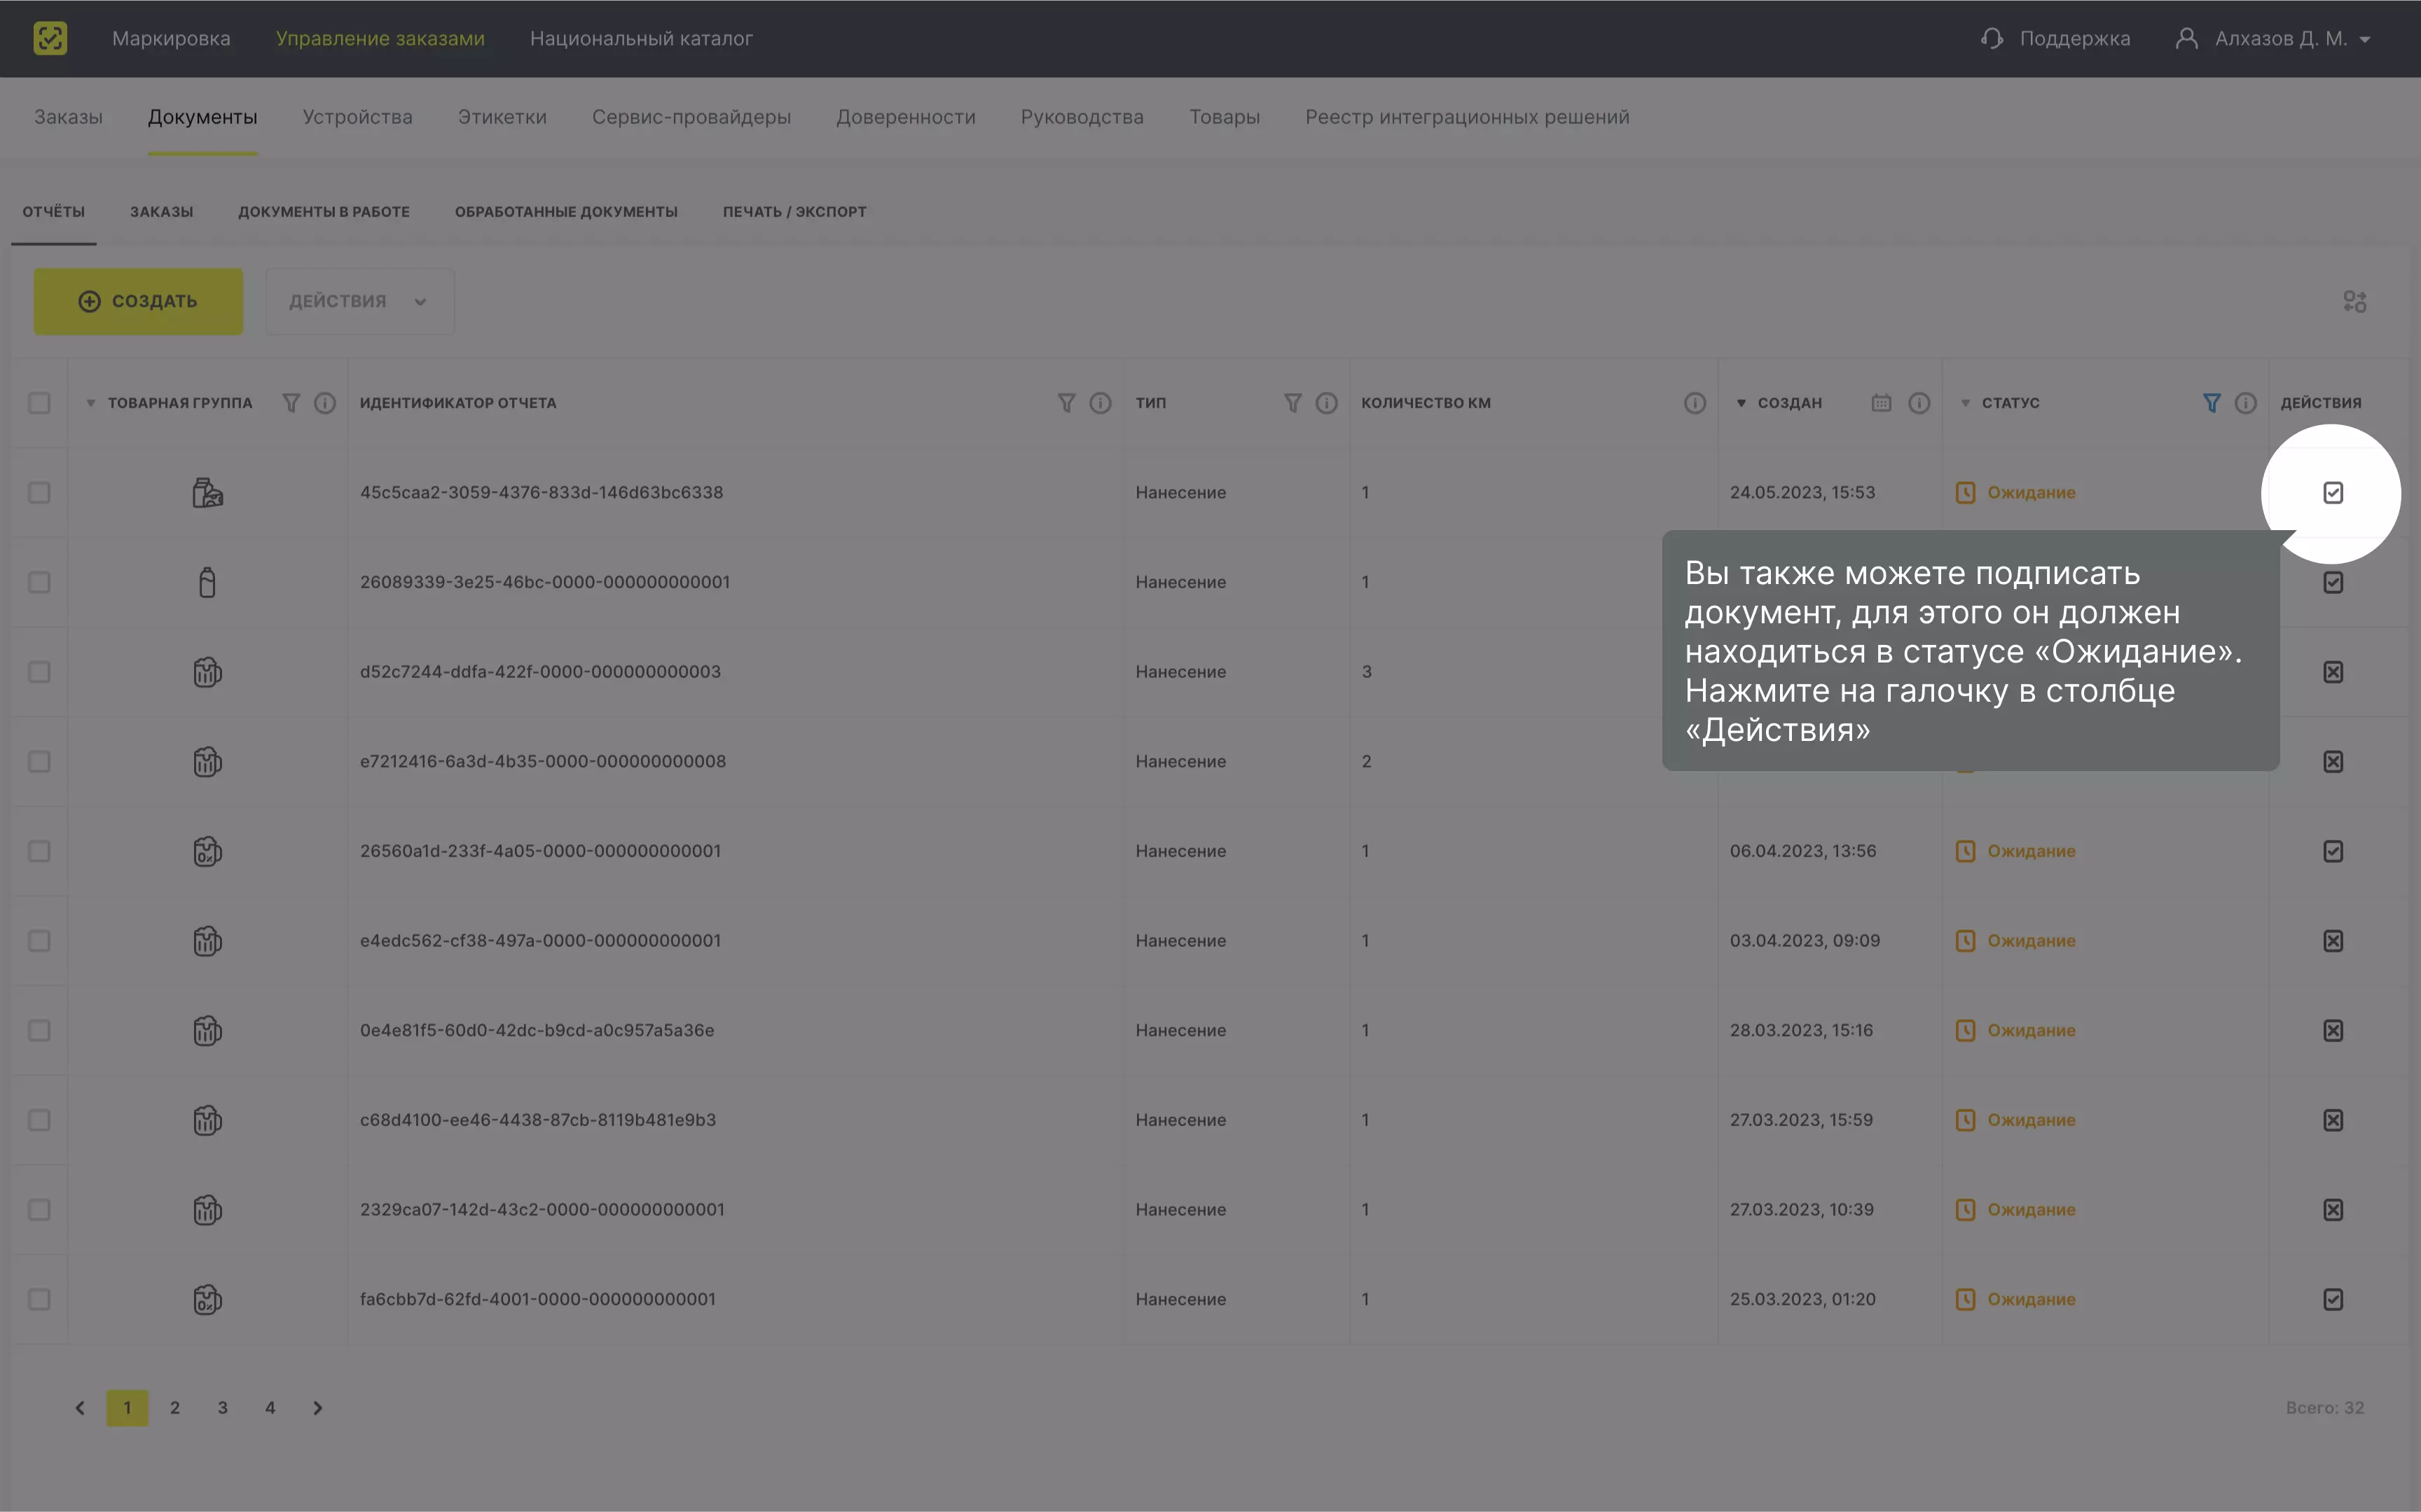The width and height of the screenshot is (2421, 1512).
Task: Select checkbox for report fa6cbb7d
Action: pyautogui.click(x=39, y=1300)
